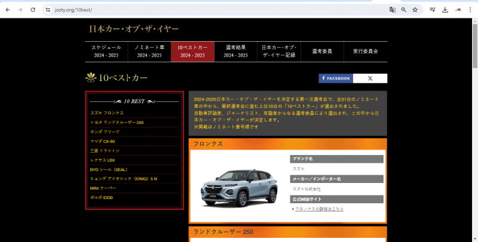The width and height of the screenshot is (478, 242).
Task: Go to the 選考委員 tab
Action: click(322, 51)
